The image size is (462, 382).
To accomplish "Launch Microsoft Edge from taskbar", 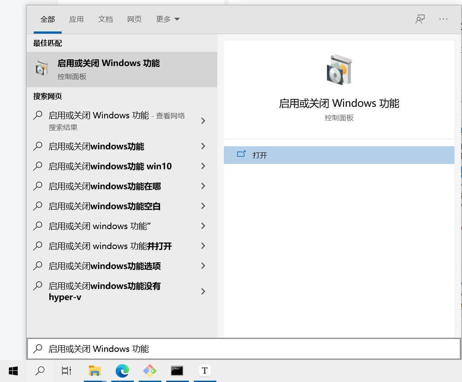I will click(122, 371).
